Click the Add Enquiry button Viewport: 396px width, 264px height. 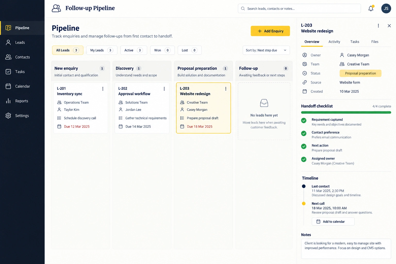[270, 31]
